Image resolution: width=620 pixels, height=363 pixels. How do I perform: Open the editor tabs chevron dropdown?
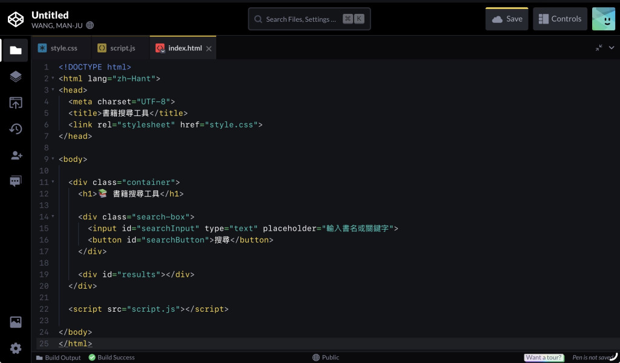pyautogui.click(x=612, y=48)
